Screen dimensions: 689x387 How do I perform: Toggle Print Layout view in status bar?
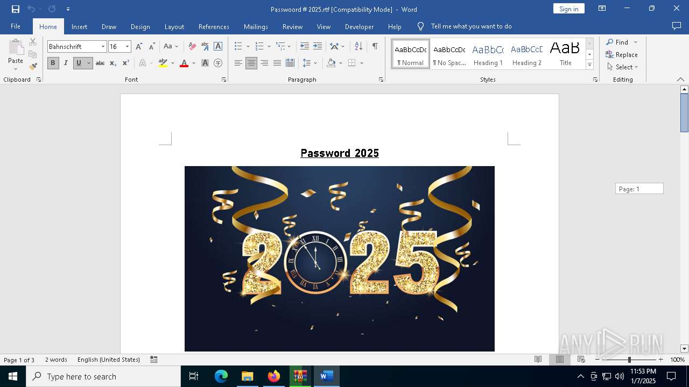point(560,360)
